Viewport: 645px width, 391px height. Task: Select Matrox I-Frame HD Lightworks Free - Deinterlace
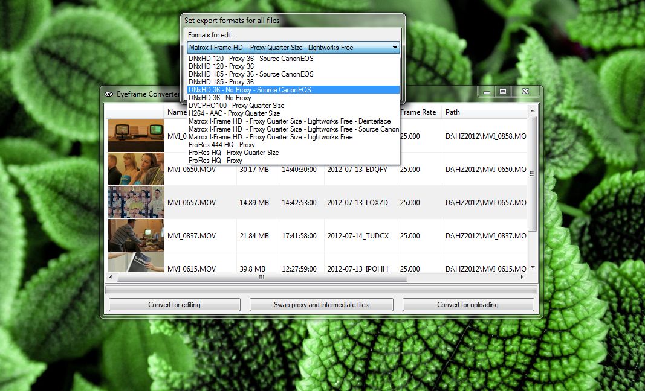293,121
